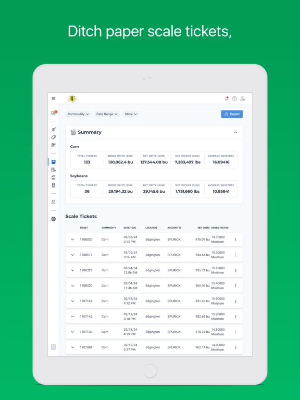300x400 pixels.
Task: Expand ticket 1707149 row
Action: (72, 301)
